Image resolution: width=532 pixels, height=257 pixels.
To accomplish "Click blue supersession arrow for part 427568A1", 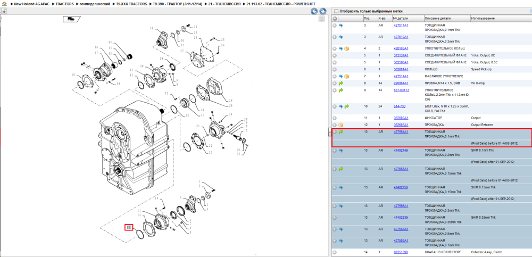I will [x=340, y=241].
